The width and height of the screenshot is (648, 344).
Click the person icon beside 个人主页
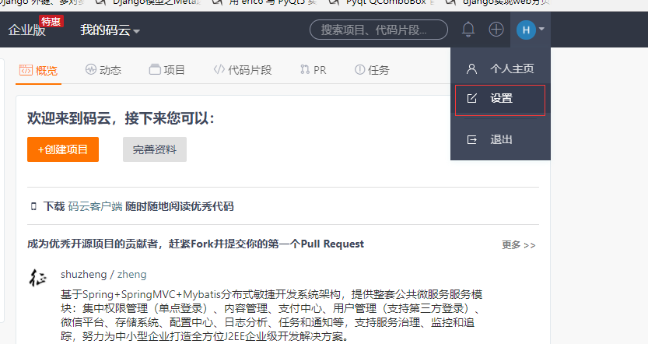(471, 68)
